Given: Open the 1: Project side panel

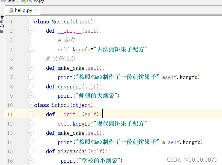Looking at the screenshot, I should pos(2,19).
